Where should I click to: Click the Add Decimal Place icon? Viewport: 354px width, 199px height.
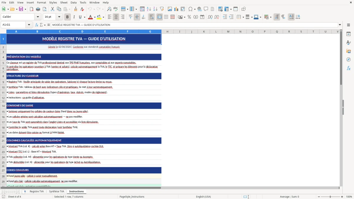210,17
